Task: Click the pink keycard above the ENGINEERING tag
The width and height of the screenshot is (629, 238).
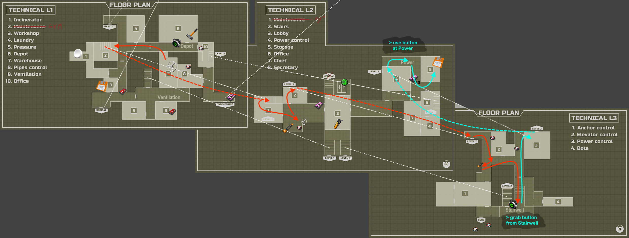Action: [x=231, y=97]
